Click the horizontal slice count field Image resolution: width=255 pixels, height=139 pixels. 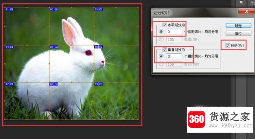click(x=174, y=32)
